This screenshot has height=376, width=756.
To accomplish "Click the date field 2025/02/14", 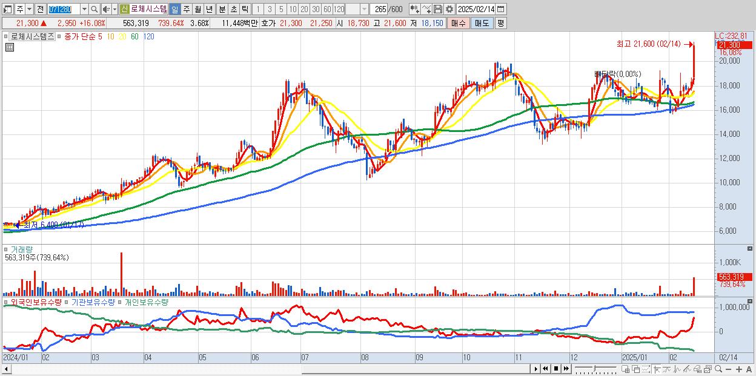I will [x=476, y=9].
